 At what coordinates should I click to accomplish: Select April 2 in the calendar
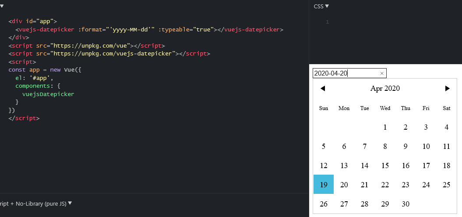[x=406, y=127]
